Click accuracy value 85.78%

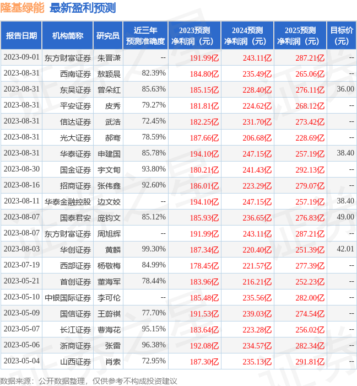point(154,153)
